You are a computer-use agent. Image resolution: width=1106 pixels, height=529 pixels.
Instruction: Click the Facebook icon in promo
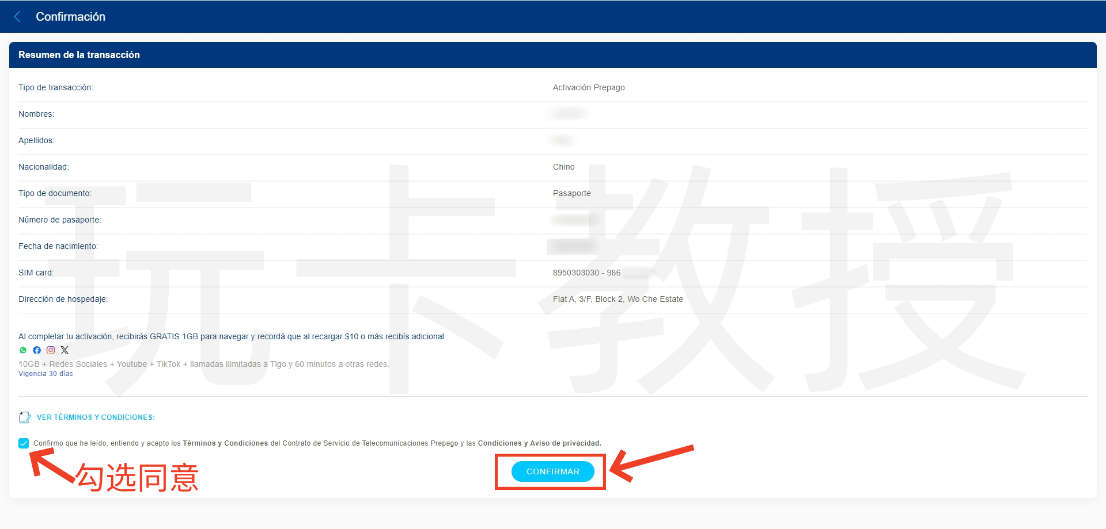click(37, 350)
